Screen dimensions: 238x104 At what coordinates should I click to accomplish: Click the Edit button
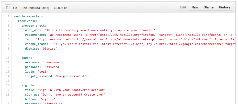tap(183, 7)
